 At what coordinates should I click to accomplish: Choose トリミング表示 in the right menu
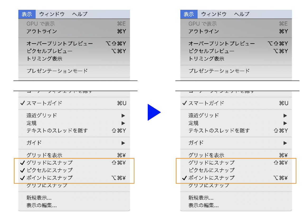(x=236, y=59)
